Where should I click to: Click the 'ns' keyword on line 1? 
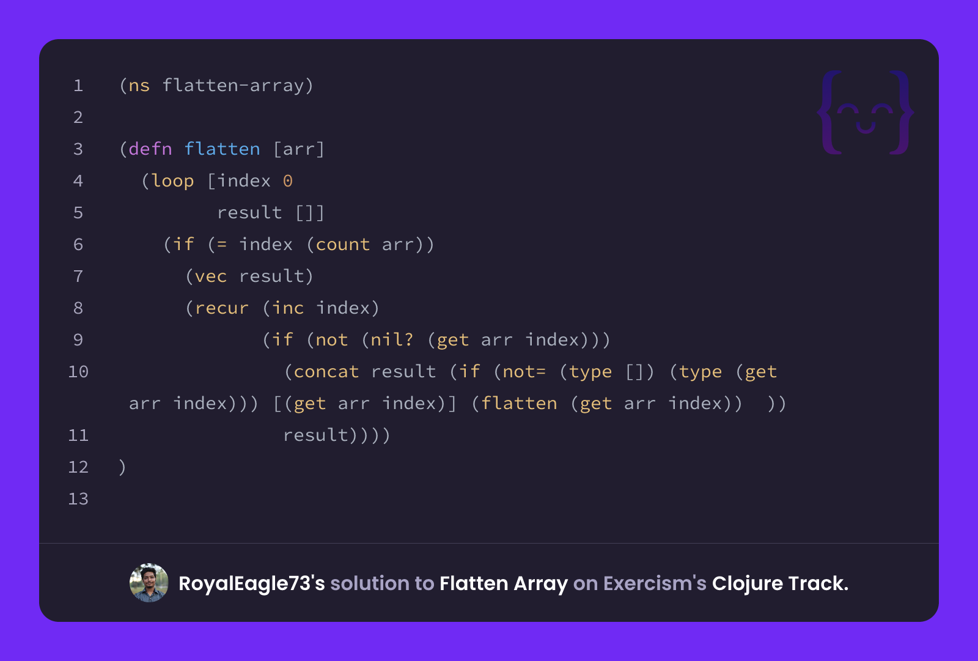tap(139, 86)
